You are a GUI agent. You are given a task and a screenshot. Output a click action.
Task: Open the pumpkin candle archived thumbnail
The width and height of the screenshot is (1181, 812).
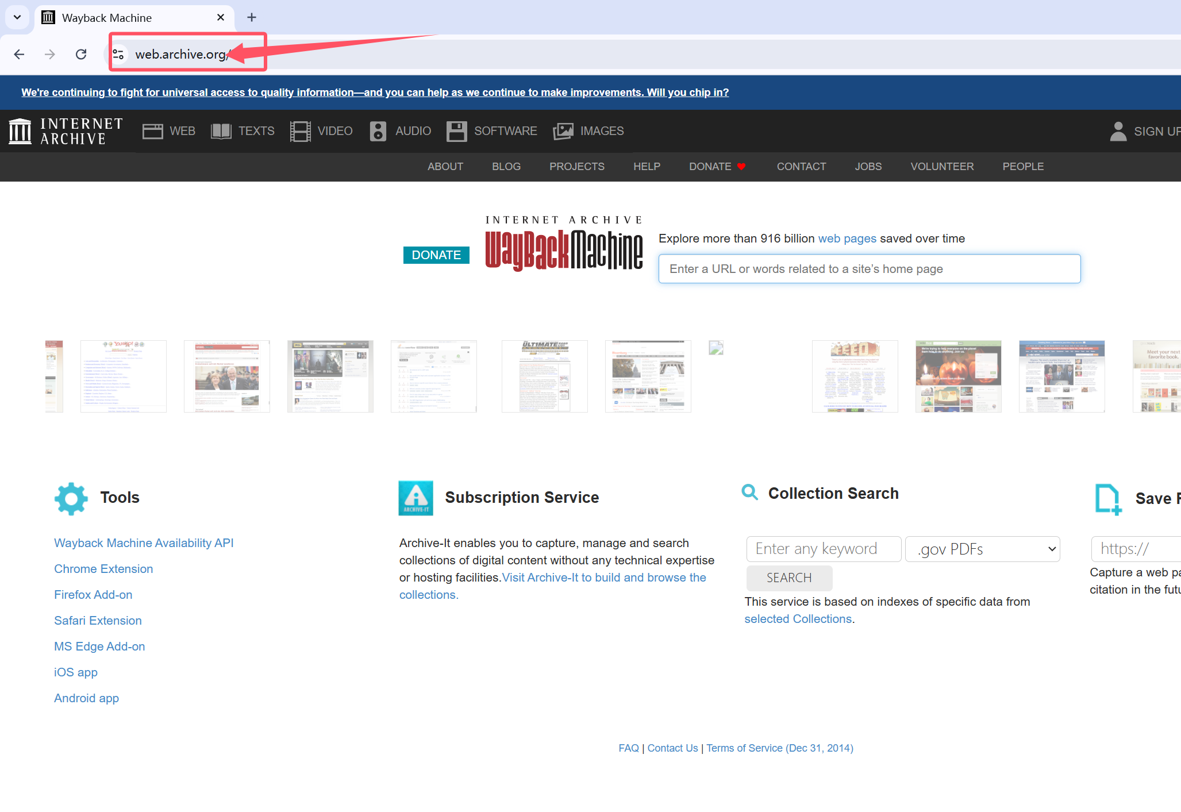[x=959, y=376]
